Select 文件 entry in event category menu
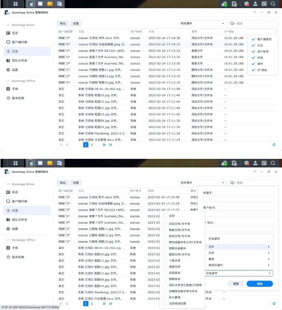Image resolution: width=282 pixels, height=310 pixels. pos(239,247)
